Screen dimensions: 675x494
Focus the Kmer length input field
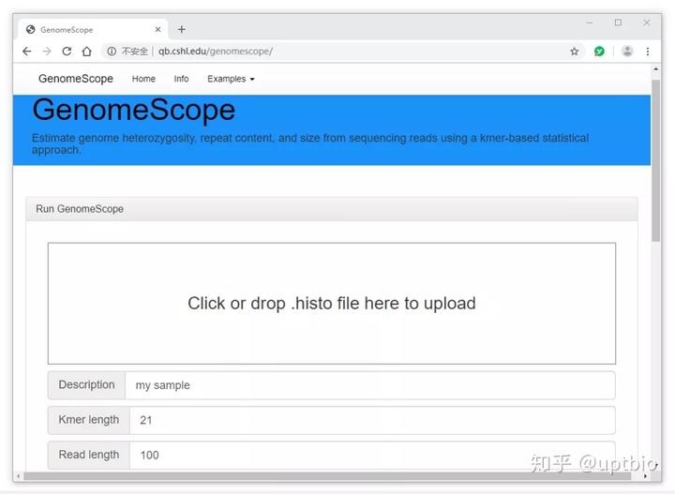(x=372, y=420)
